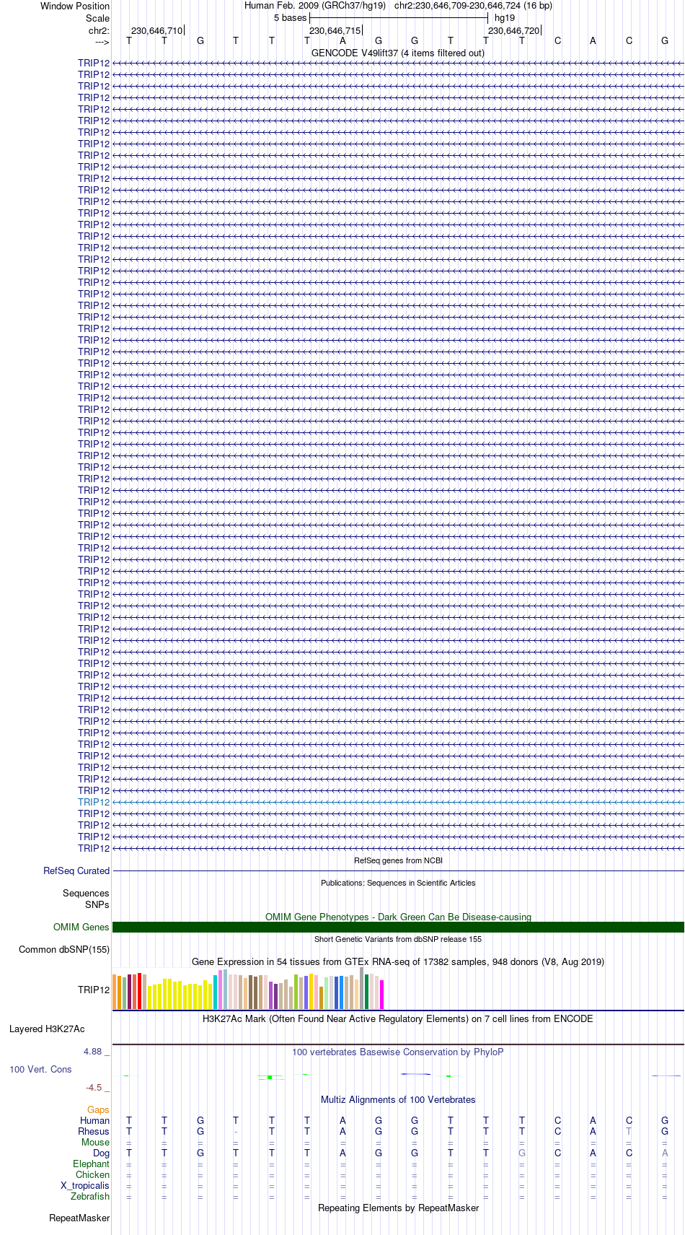The image size is (685, 1235).
Task: Click the 'RepeatMasker' track label
Action: tap(79, 1218)
